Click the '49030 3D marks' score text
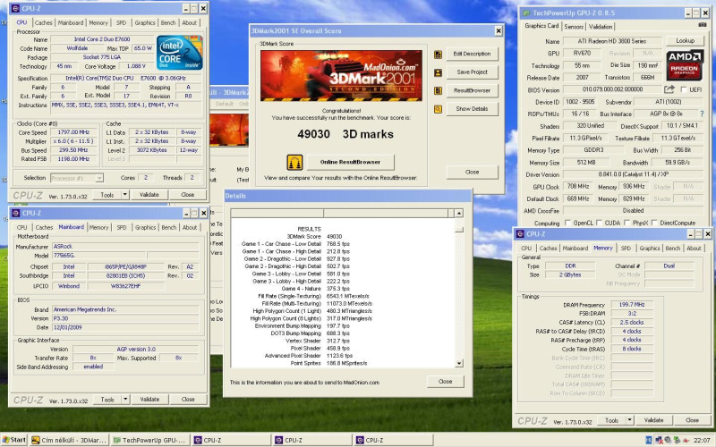Image resolution: width=716 pixels, height=447 pixels. coord(345,134)
